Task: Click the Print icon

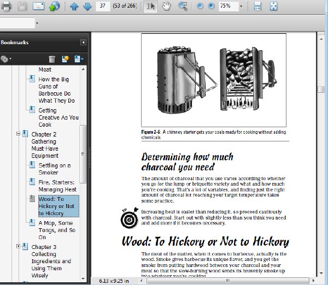Action: [x=6, y=6]
